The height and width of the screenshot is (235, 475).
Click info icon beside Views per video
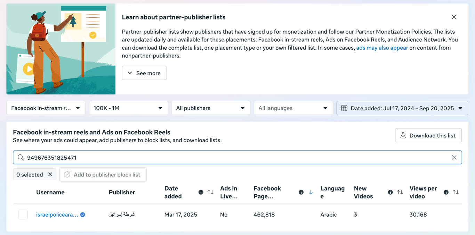(x=446, y=192)
